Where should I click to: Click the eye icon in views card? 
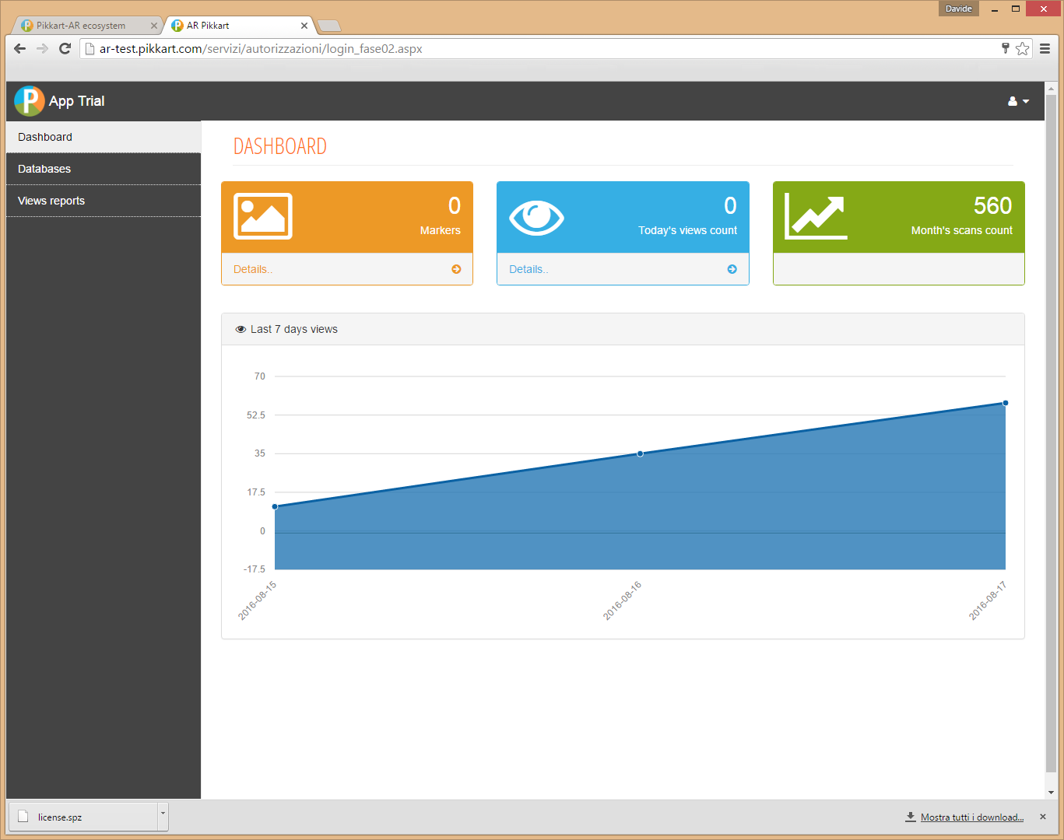coord(536,217)
